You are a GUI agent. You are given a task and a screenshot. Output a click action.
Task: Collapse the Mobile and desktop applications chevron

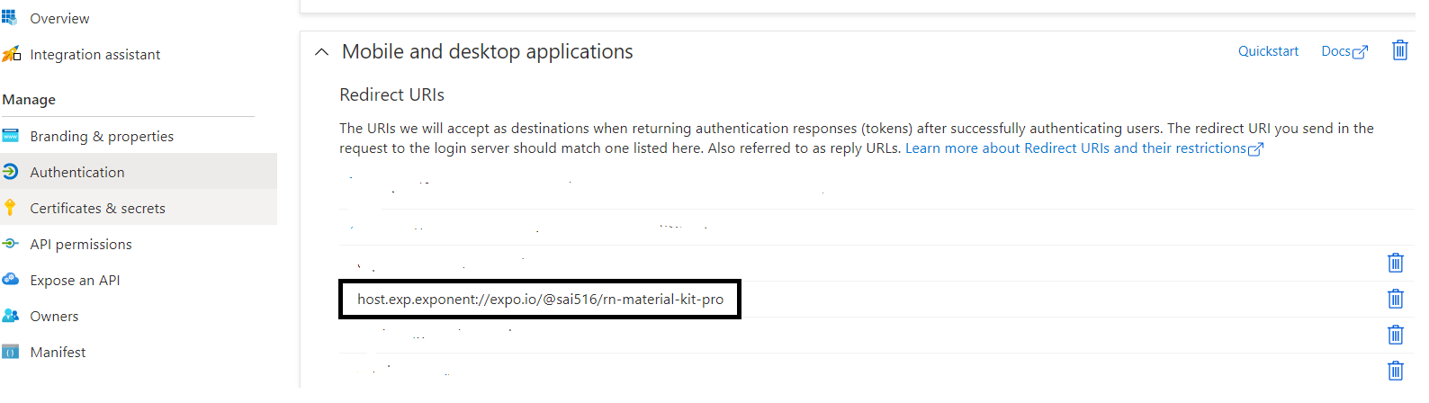[321, 52]
